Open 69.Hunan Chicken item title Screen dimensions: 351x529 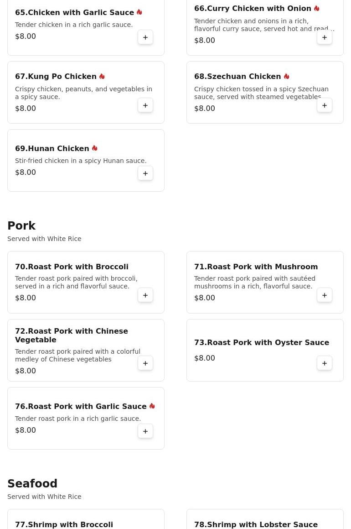pyautogui.click(x=52, y=149)
